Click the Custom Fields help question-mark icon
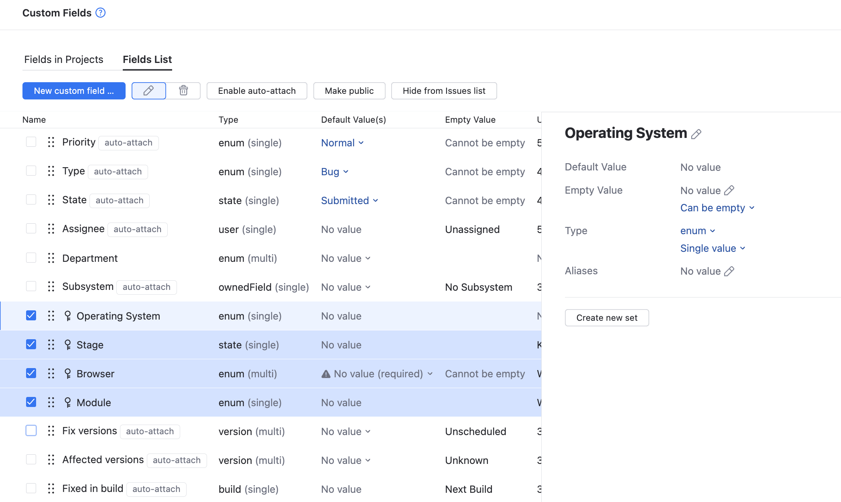This screenshot has width=841, height=502. click(x=100, y=13)
